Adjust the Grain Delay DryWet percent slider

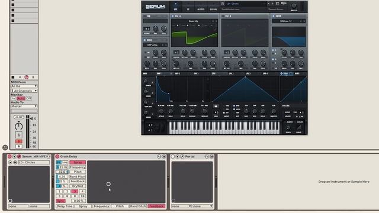point(62,186)
